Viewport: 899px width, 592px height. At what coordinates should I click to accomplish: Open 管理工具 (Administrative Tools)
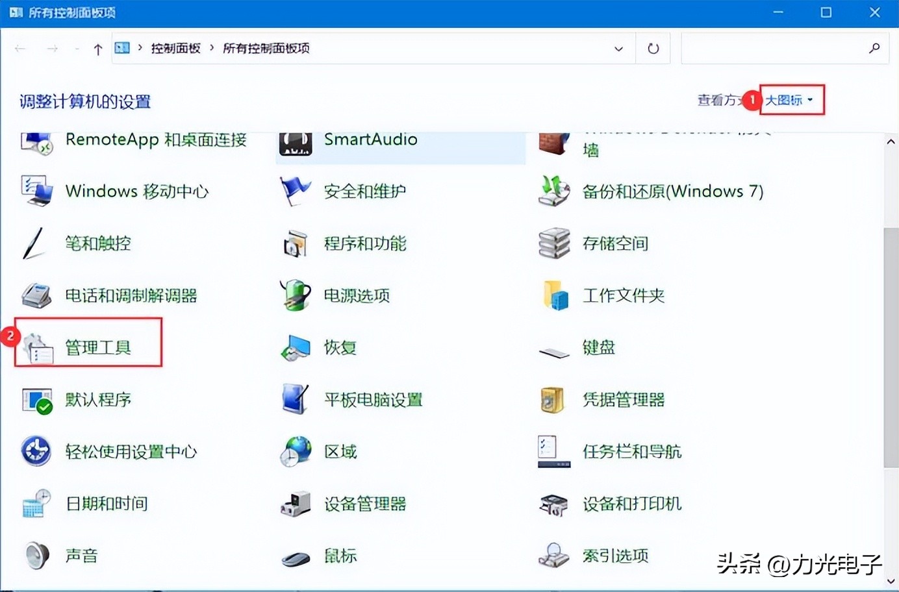(x=98, y=347)
